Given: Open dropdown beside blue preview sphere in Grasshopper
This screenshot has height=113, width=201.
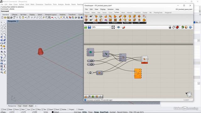Looking at the screenshot, I should pyautogui.click(x=193, y=27).
